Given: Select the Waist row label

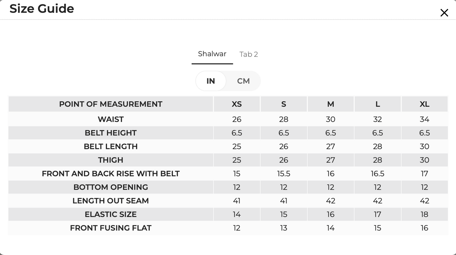Looking at the screenshot, I should (x=111, y=119).
